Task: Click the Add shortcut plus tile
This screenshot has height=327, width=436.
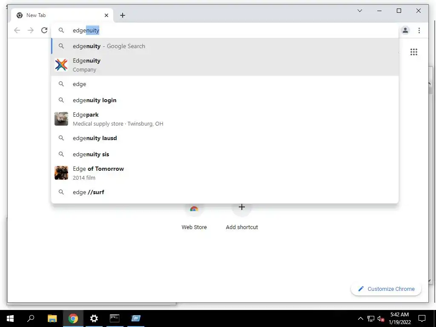Action: tap(242, 217)
